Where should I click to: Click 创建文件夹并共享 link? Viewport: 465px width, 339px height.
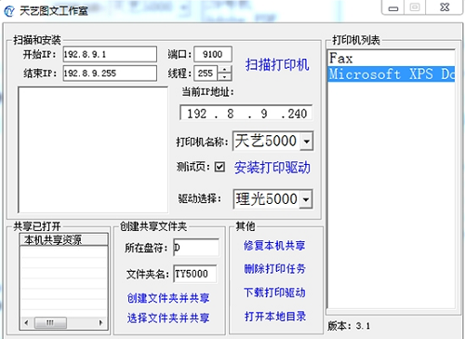pos(168,298)
